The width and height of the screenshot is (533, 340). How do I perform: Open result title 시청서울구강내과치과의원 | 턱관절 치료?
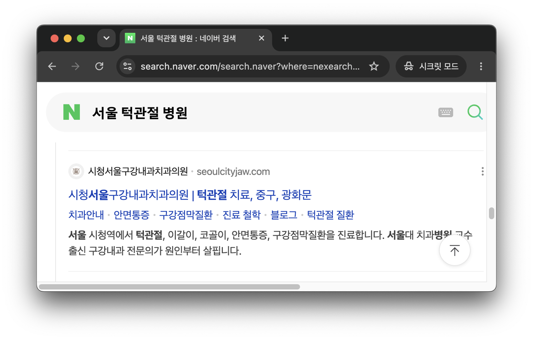click(x=190, y=195)
